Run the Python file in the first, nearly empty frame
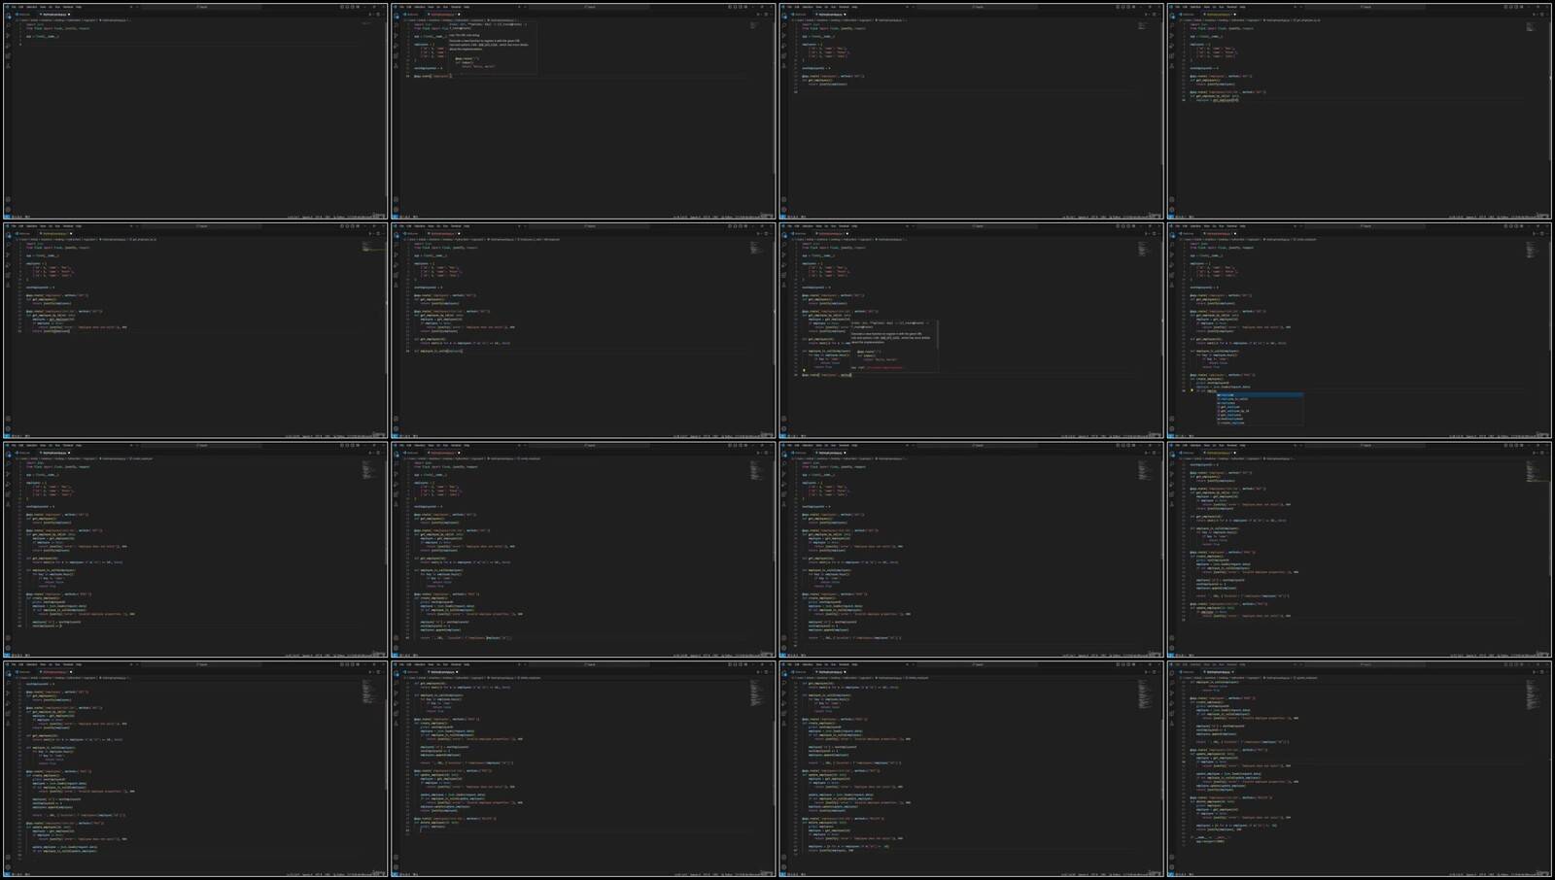 coord(369,15)
